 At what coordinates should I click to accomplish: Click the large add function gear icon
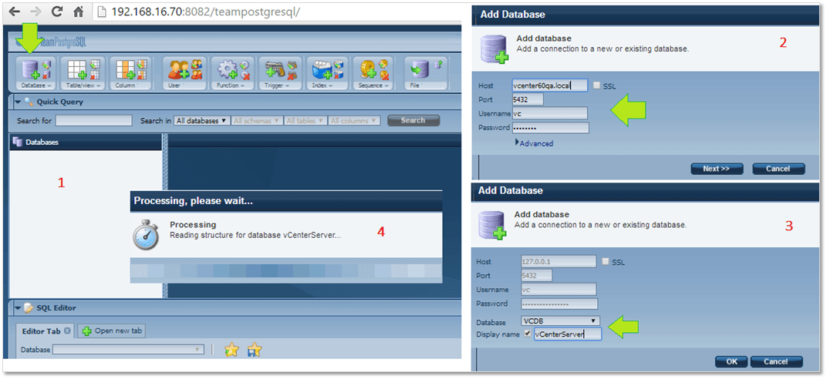(x=228, y=69)
